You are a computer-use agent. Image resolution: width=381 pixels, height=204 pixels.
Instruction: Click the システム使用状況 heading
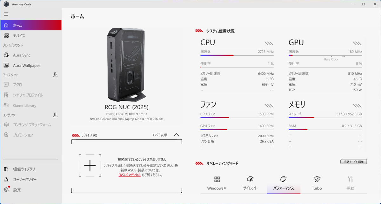tap(220, 31)
